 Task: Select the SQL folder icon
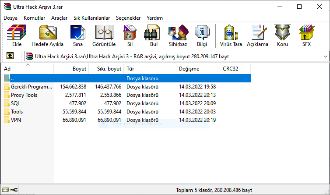tap(7, 103)
